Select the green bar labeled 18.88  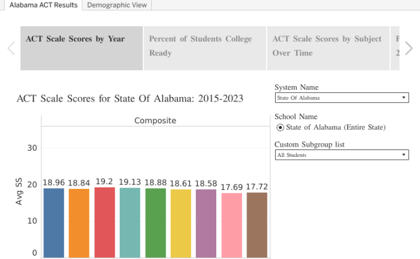[155, 222]
